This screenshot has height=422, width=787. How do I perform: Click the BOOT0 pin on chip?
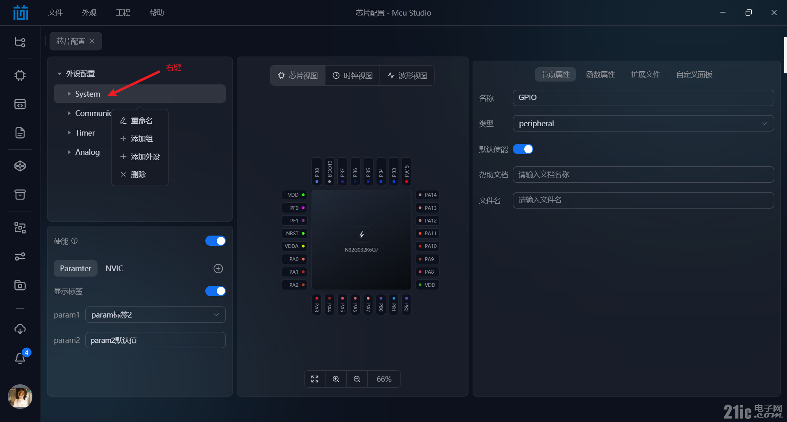(330, 171)
